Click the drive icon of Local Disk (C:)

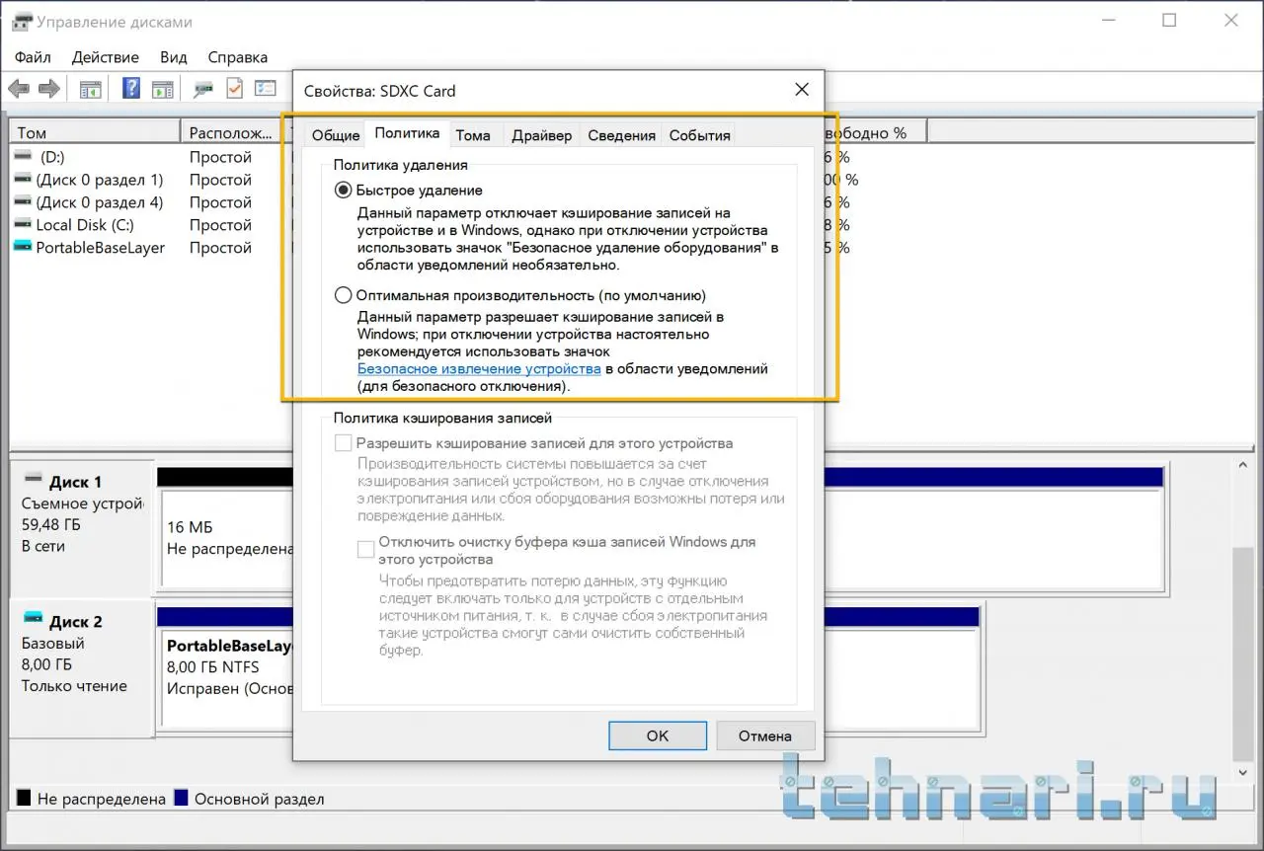pos(23,225)
